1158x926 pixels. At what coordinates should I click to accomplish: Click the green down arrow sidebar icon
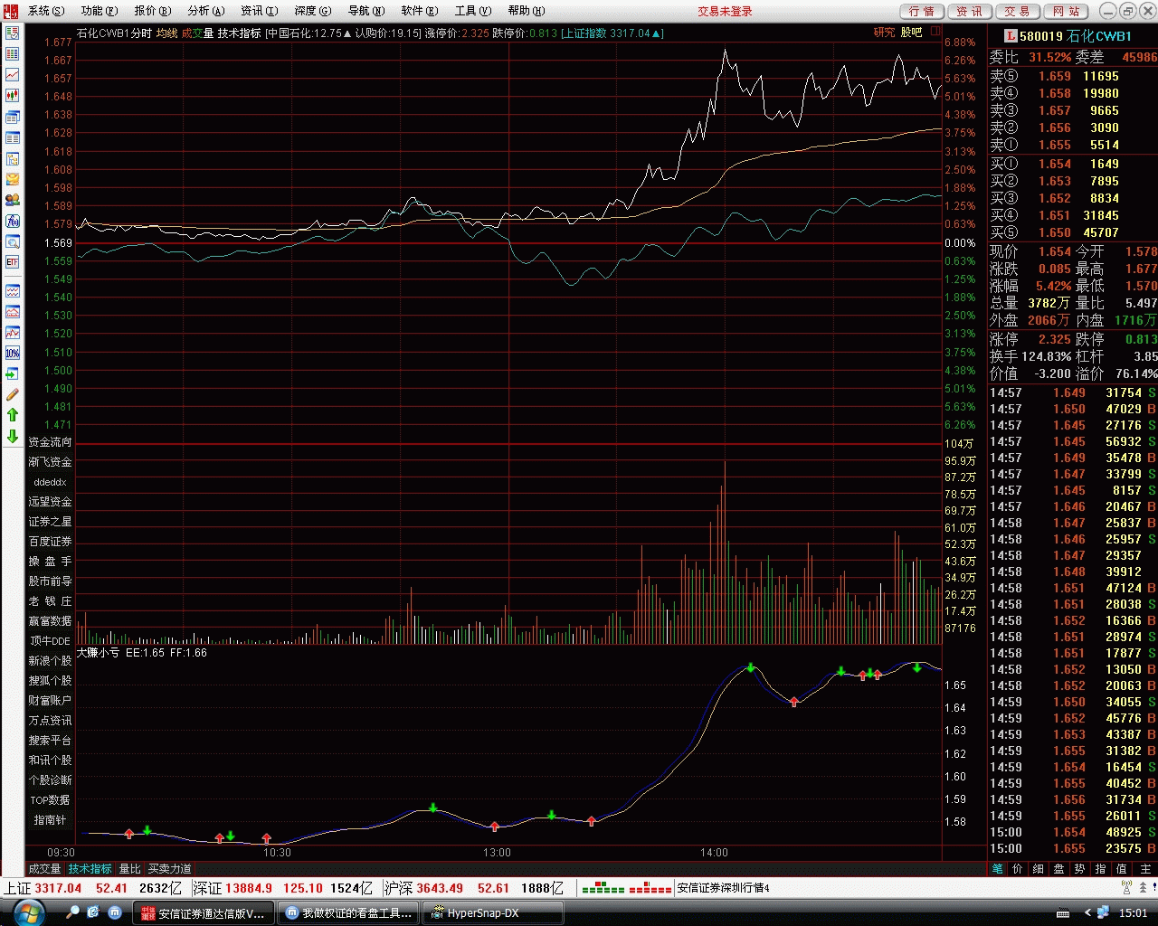(12, 436)
